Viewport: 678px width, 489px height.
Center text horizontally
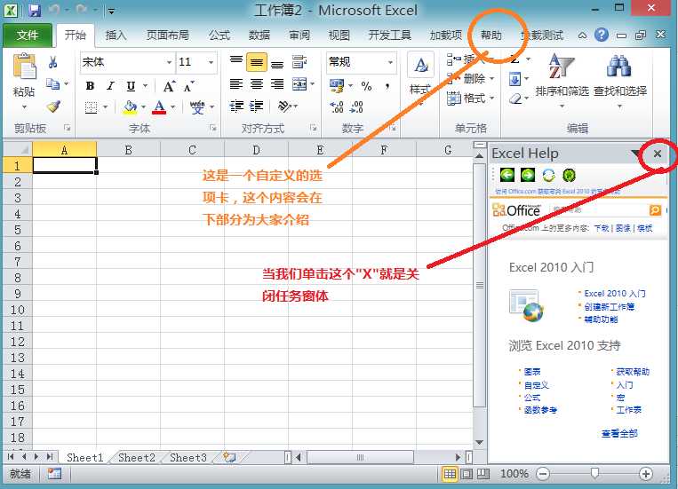[257, 83]
